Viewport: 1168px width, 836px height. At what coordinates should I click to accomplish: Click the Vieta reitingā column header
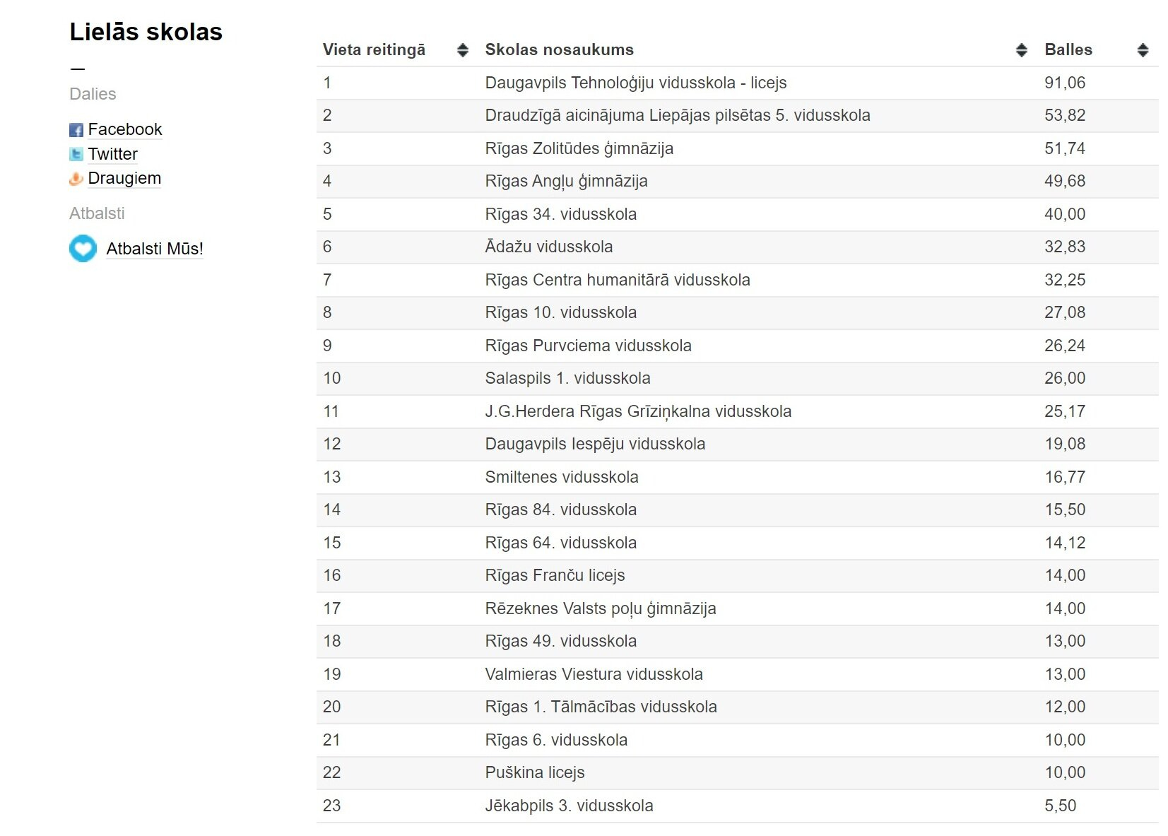click(374, 50)
